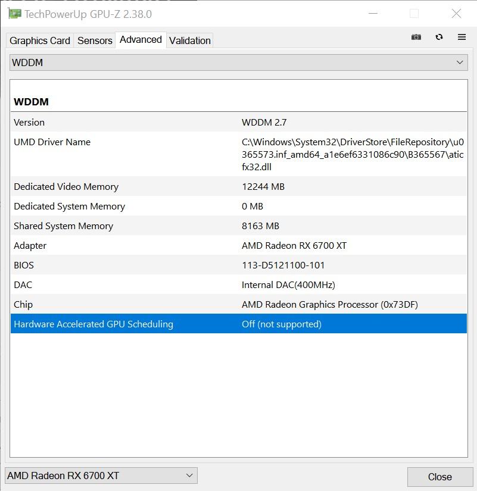The image size is (477, 491).
Task: Select the UMD Driver Name row label
Action: pos(52,142)
